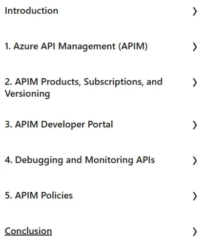
Task: Click the word 'Monitoring' in section four
Action: (109, 160)
